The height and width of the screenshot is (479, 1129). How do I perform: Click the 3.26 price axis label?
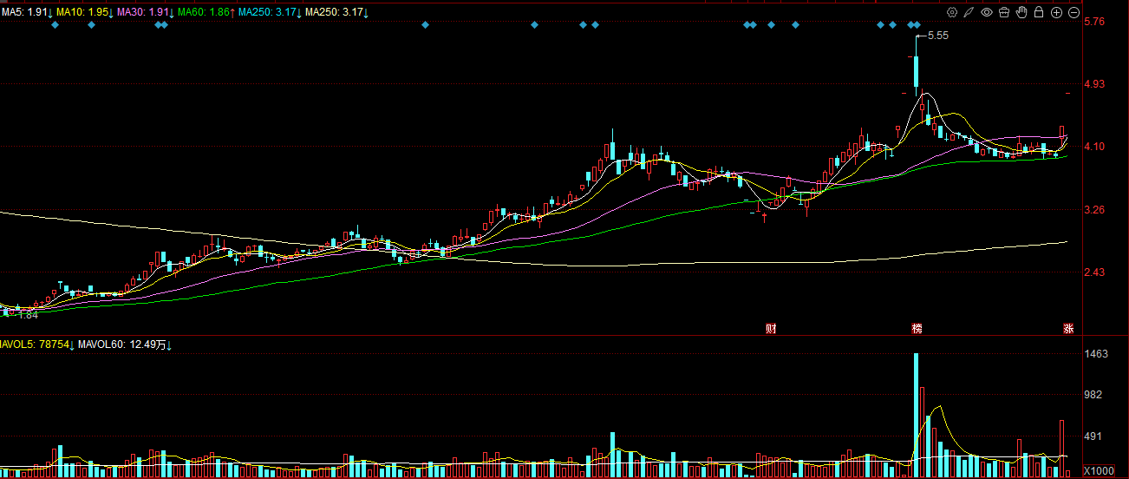pyautogui.click(x=1094, y=209)
